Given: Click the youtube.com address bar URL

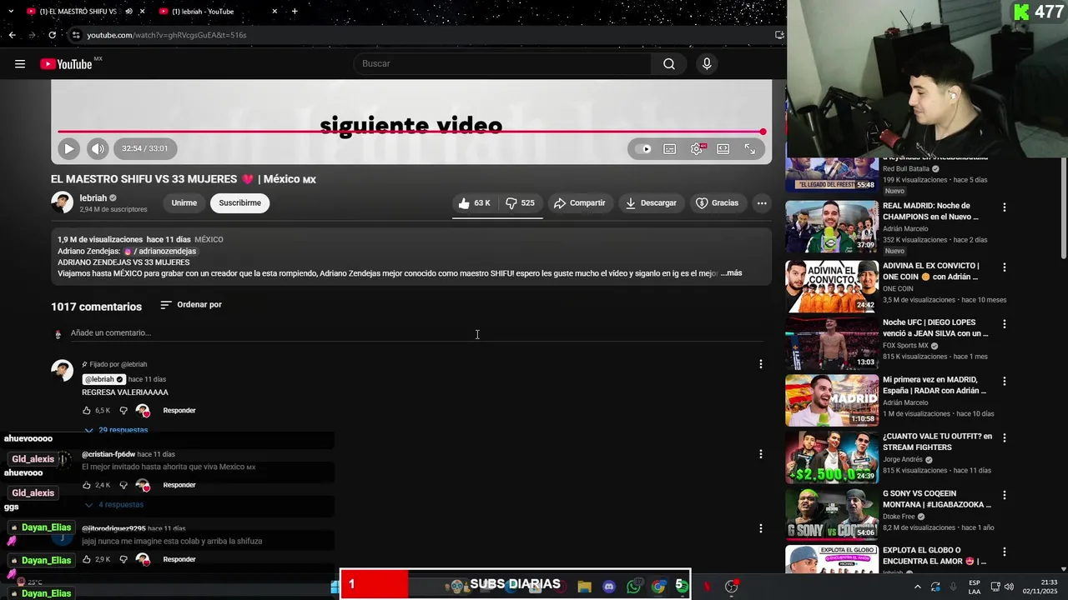Looking at the screenshot, I should pyautogui.click(x=167, y=35).
